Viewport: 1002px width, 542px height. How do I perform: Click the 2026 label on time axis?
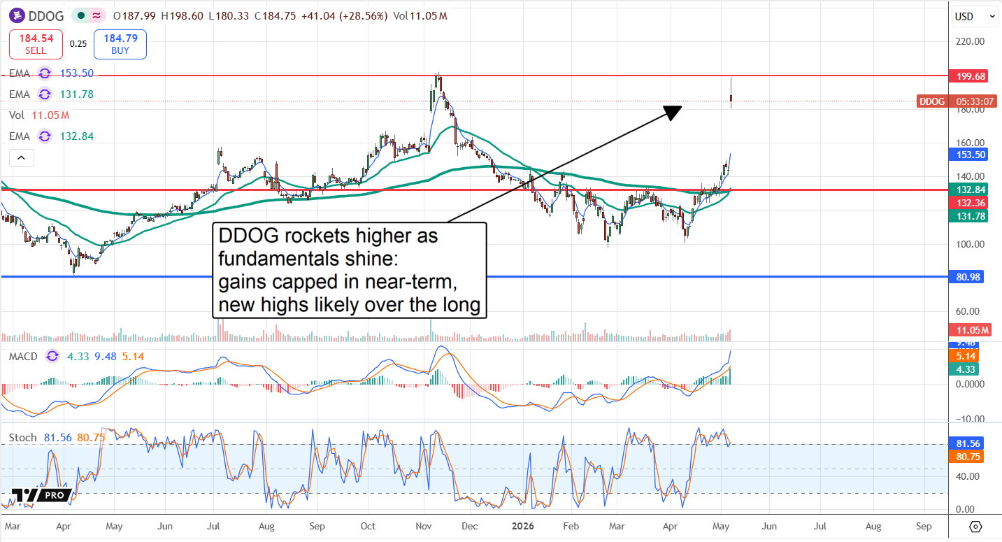(x=522, y=525)
